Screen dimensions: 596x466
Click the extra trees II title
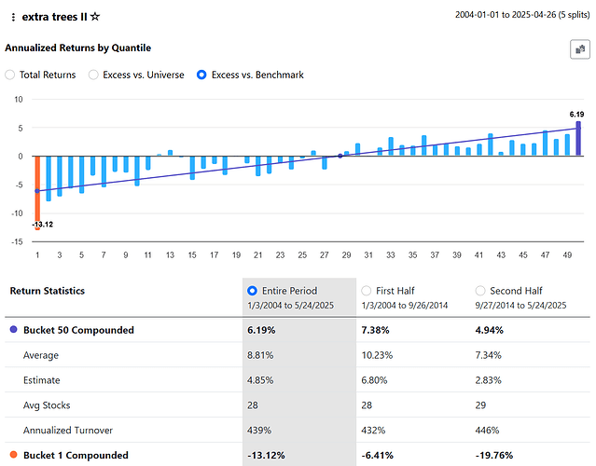(53, 17)
